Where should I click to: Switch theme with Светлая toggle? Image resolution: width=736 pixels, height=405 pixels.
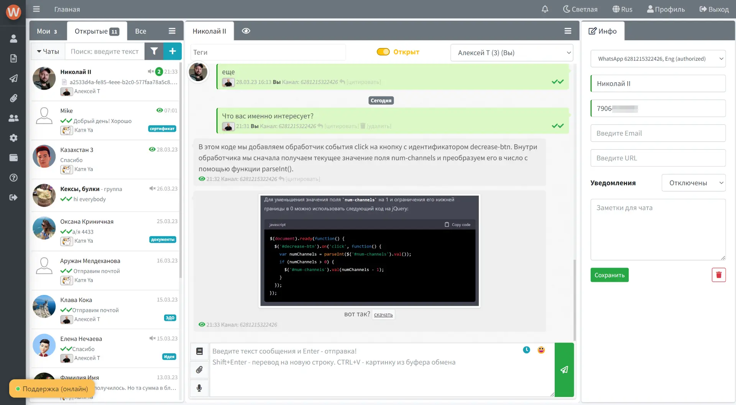pyautogui.click(x=580, y=9)
